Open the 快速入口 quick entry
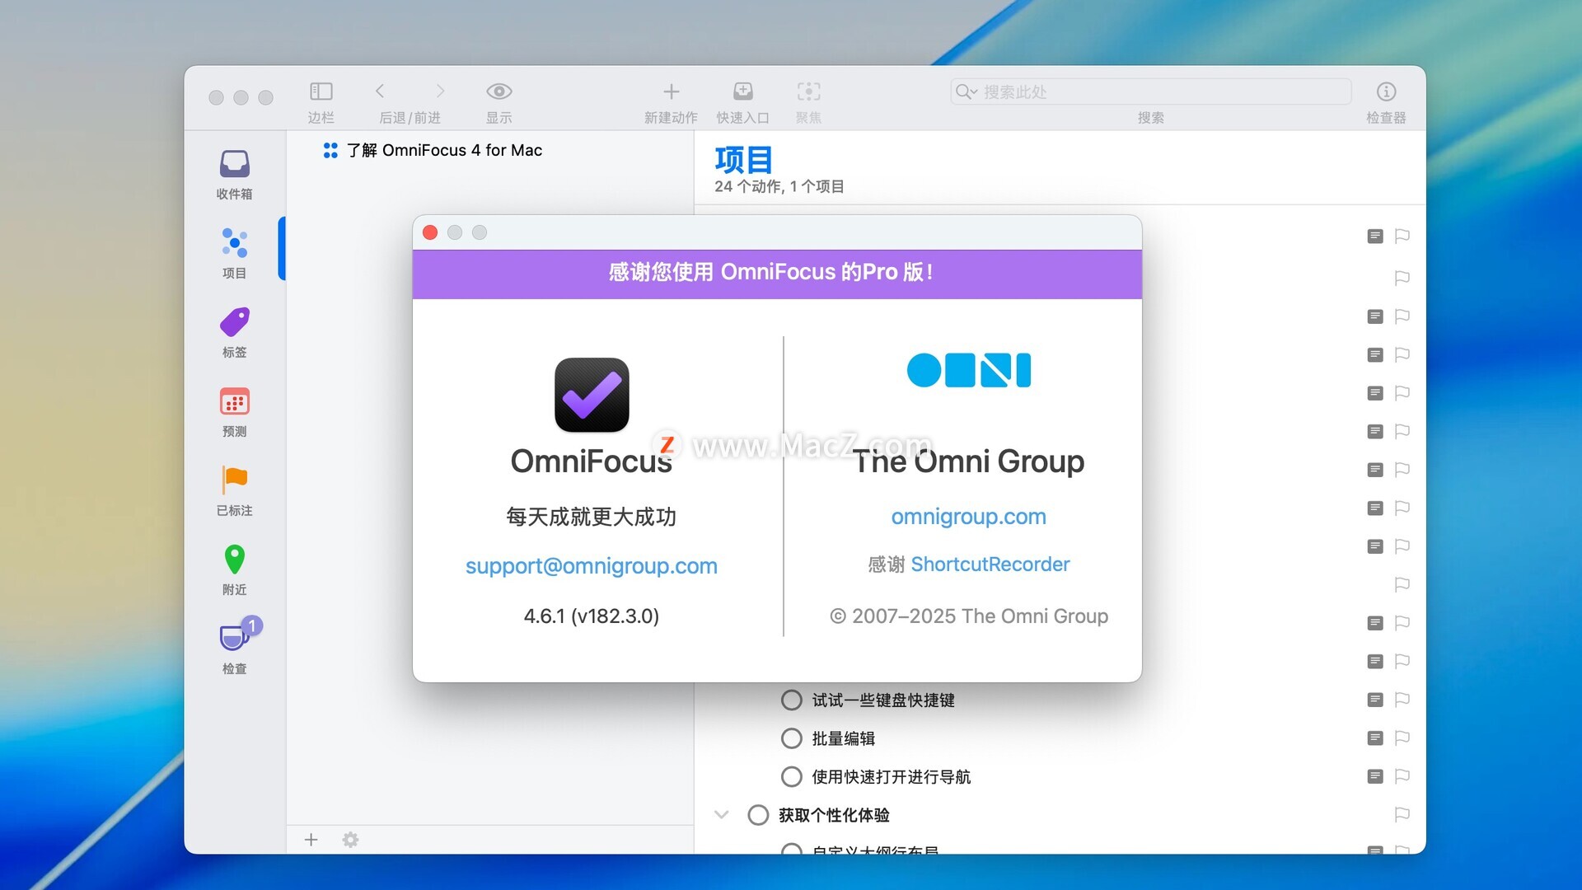Screen dimensions: 1582x890 [x=742, y=91]
